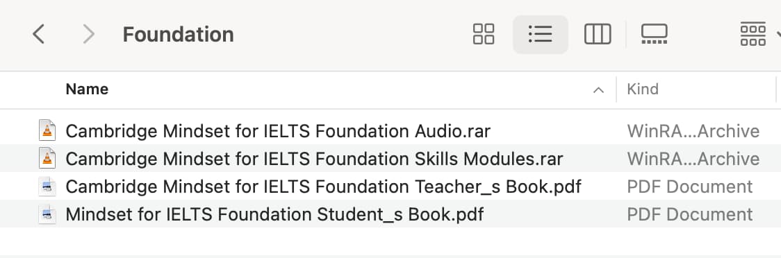Go back with the left chevron arrow

click(38, 34)
